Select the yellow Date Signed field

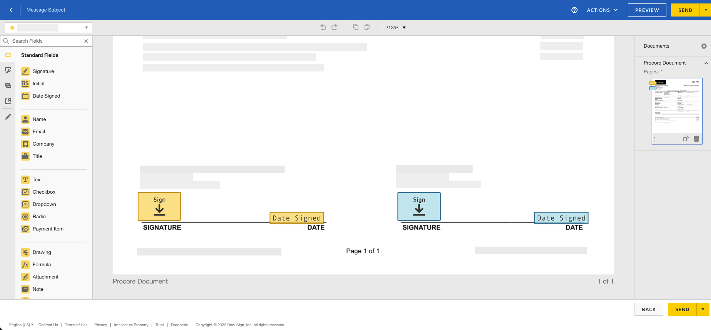click(297, 218)
